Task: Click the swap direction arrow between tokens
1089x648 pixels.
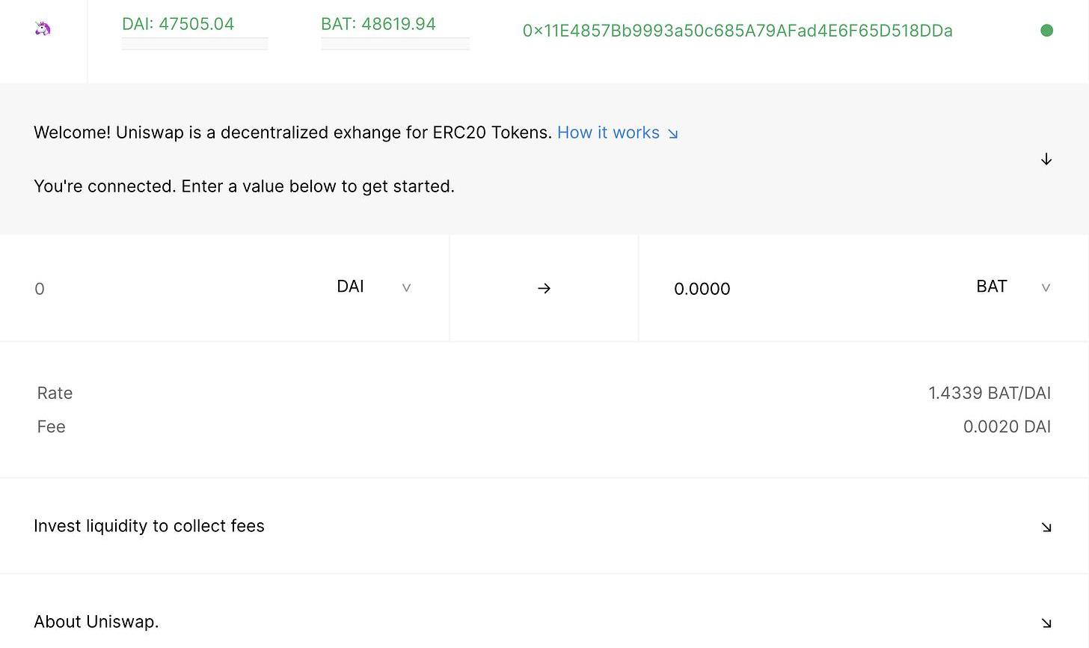Action: (x=544, y=288)
